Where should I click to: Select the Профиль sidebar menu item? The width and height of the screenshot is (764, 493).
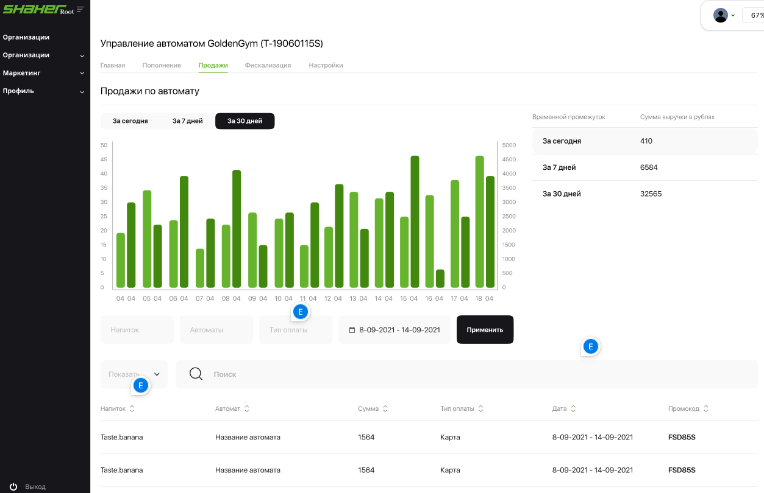coord(18,91)
